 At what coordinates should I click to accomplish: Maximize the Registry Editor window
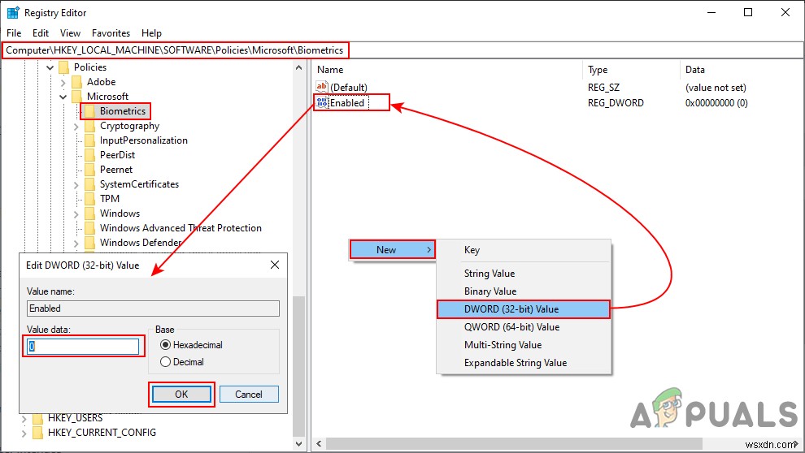click(x=748, y=12)
